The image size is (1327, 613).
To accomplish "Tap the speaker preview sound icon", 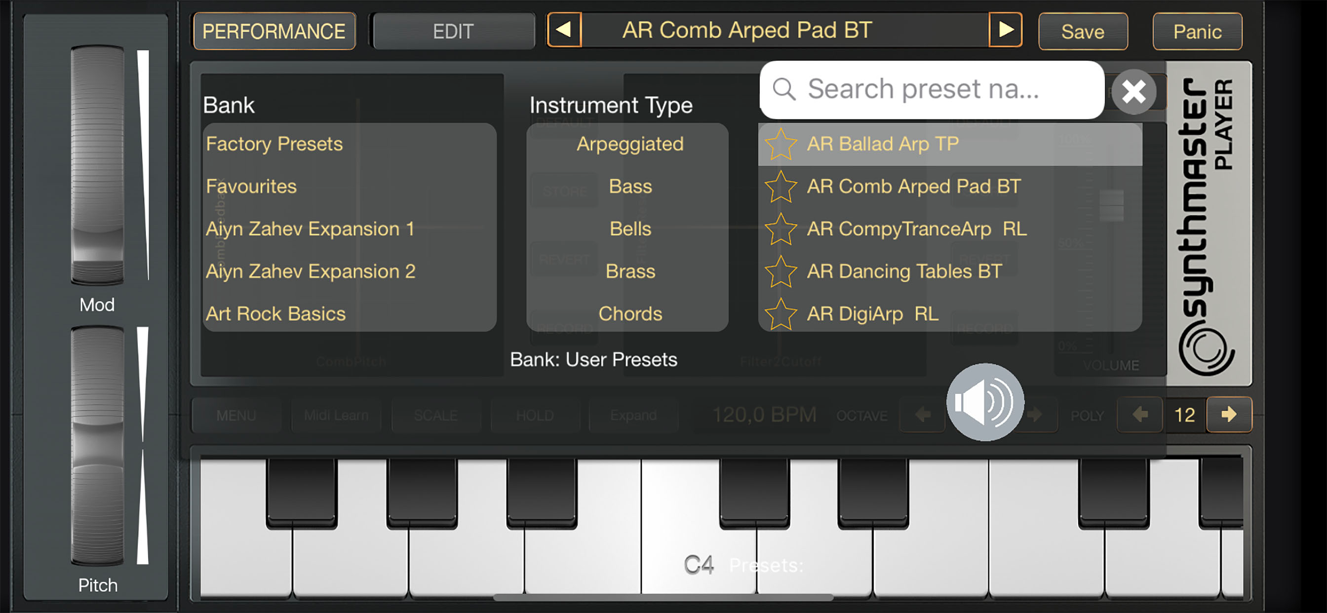I will 984,402.
